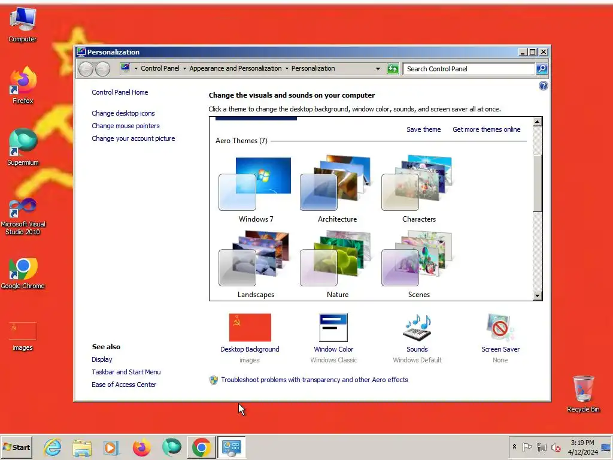
Task: Click the Forward navigation arrow
Action: coord(102,69)
